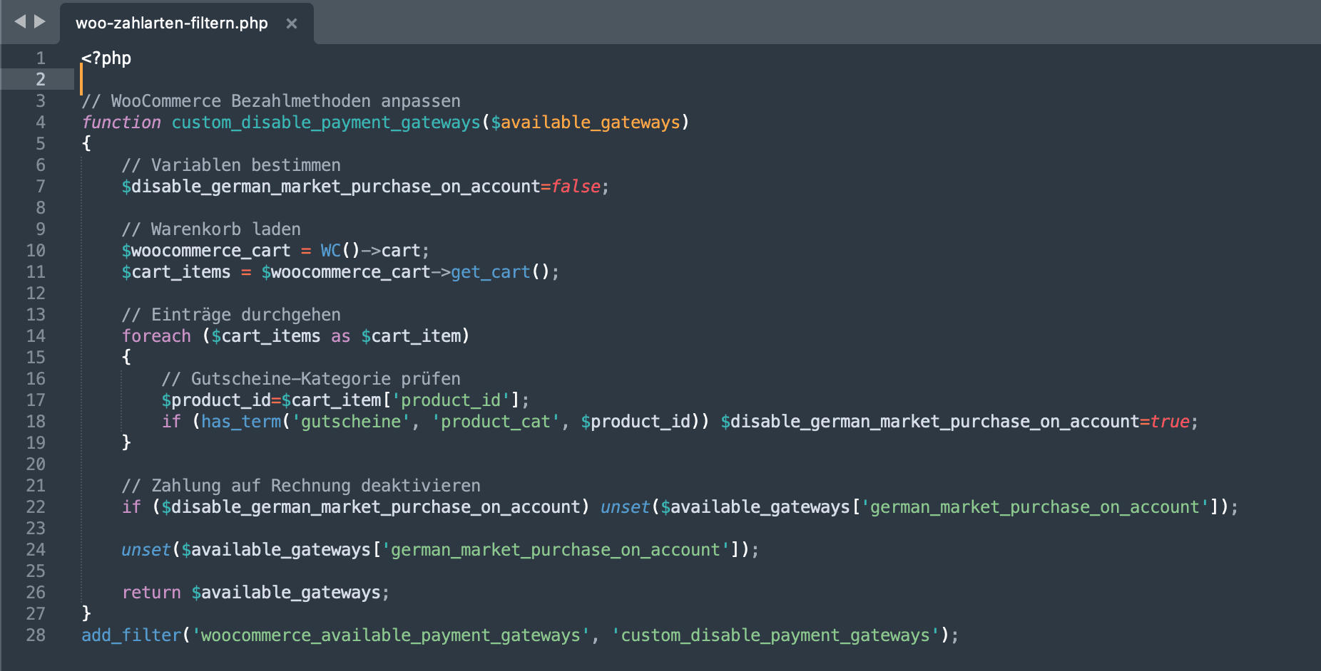This screenshot has width=1321, height=671.
Task: Click the unset call on line 22
Action: click(626, 507)
